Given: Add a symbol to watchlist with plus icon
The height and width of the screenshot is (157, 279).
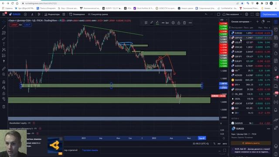Looking at the screenshot, I should click(x=257, y=21).
